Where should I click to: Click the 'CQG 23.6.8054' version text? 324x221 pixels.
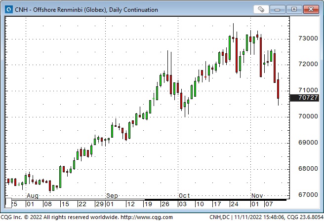point(305,217)
